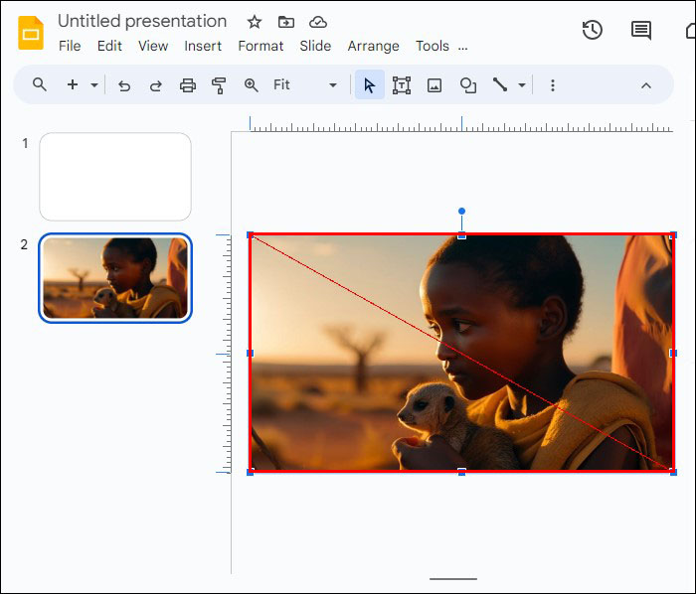Star the Untitled presentation

click(255, 22)
